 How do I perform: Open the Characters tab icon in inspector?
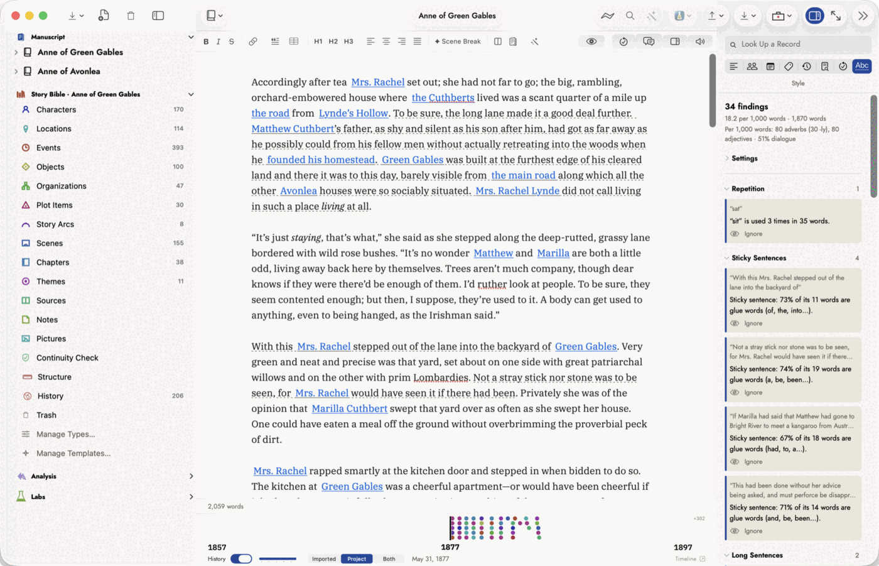752,66
